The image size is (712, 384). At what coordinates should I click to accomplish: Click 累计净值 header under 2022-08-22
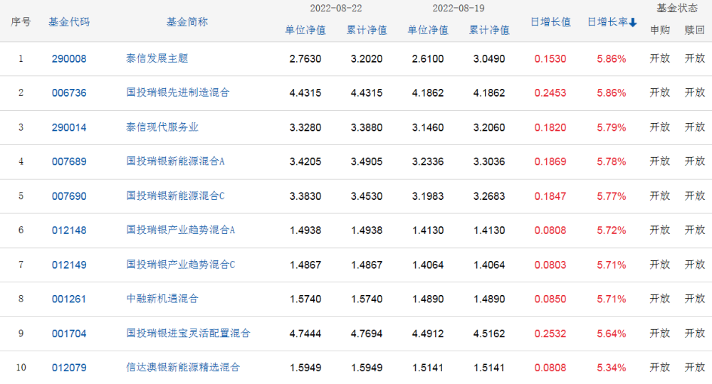click(367, 30)
